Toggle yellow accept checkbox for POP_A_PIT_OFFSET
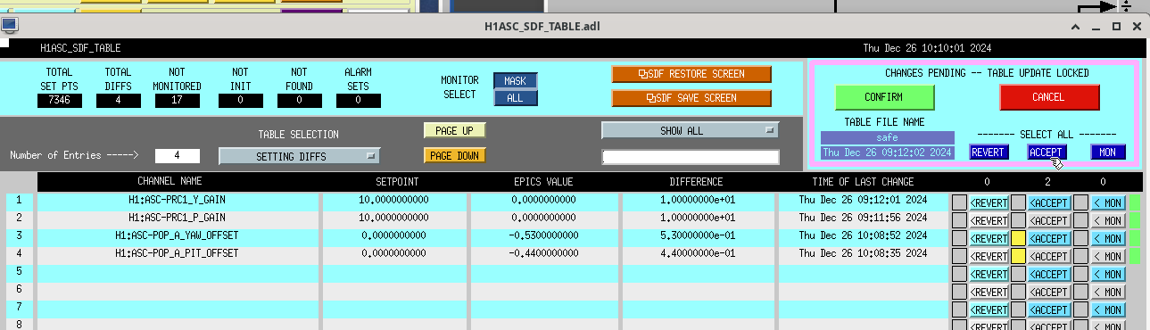1150x330 pixels. (x=1018, y=256)
